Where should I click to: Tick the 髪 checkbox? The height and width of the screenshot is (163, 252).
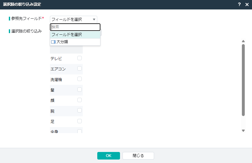(x=80, y=90)
